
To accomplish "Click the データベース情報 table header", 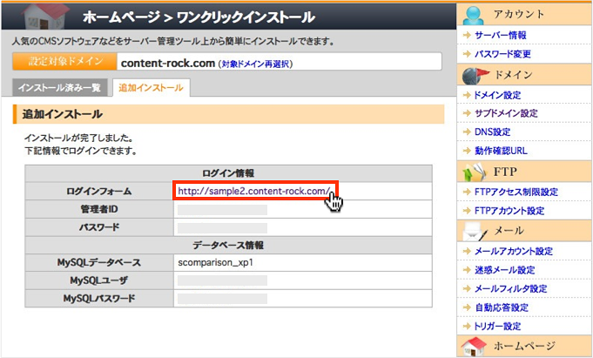I will coord(228,246).
